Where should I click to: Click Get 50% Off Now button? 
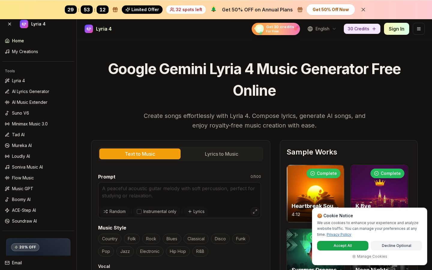[331, 10]
